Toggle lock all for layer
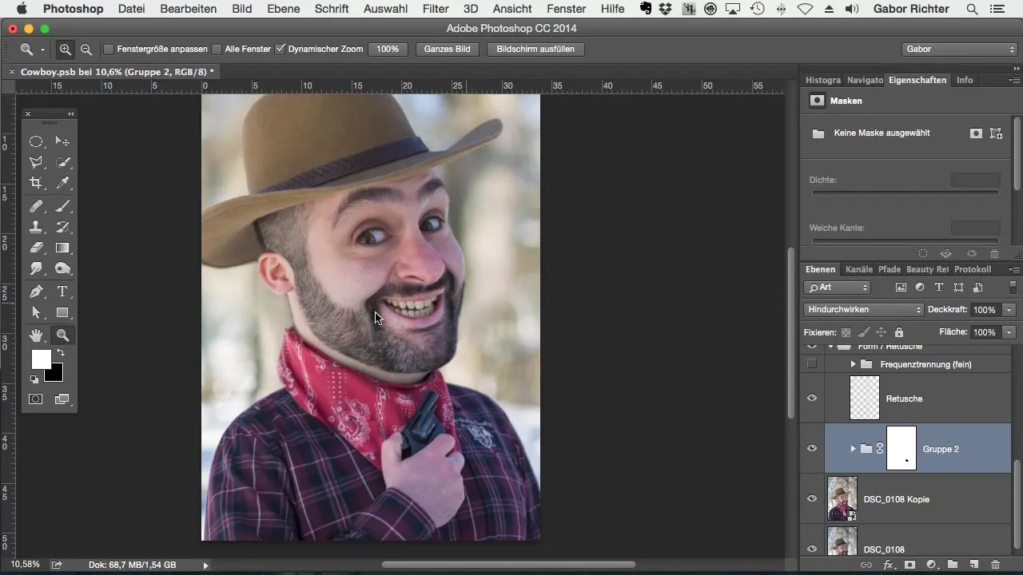The height and width of the screenshot is (575, 1023). (899, 332)
